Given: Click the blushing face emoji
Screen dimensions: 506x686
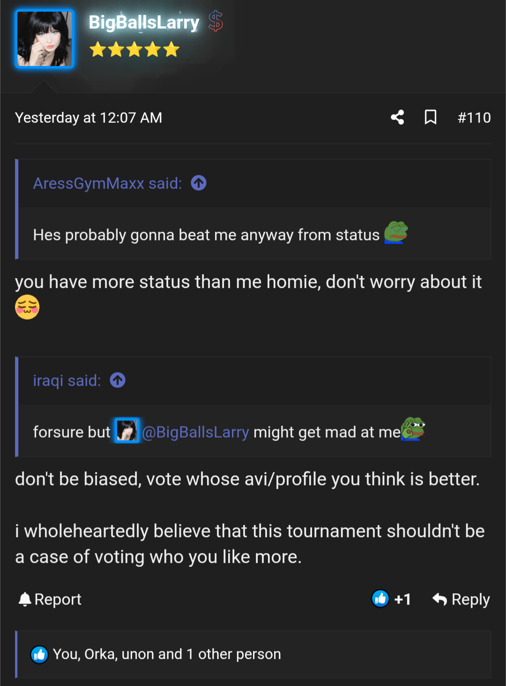Looking at the screenshot, I should tap(27, 307).
